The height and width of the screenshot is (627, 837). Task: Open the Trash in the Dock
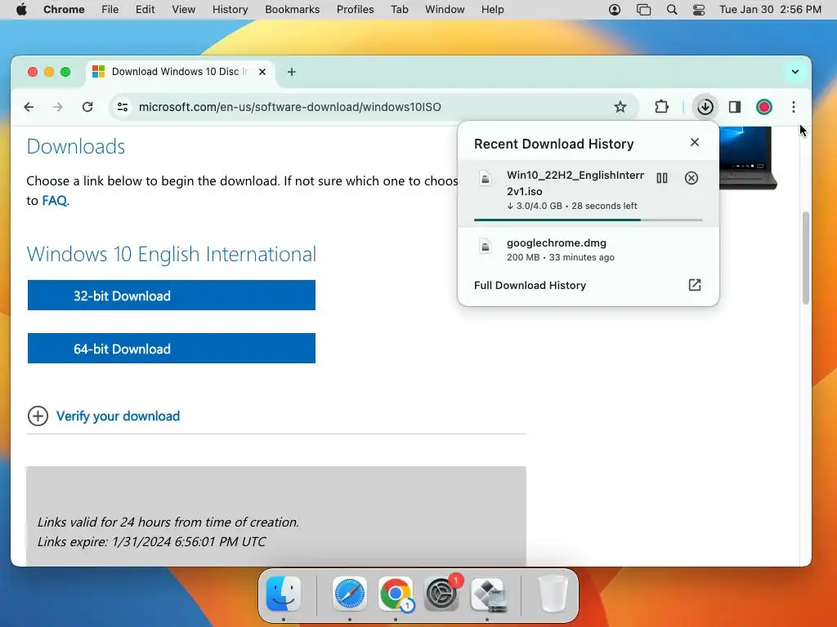pos(553,594)
